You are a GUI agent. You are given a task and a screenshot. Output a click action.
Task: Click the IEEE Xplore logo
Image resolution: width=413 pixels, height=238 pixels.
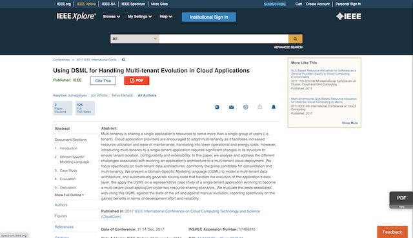tap(76, 17)
